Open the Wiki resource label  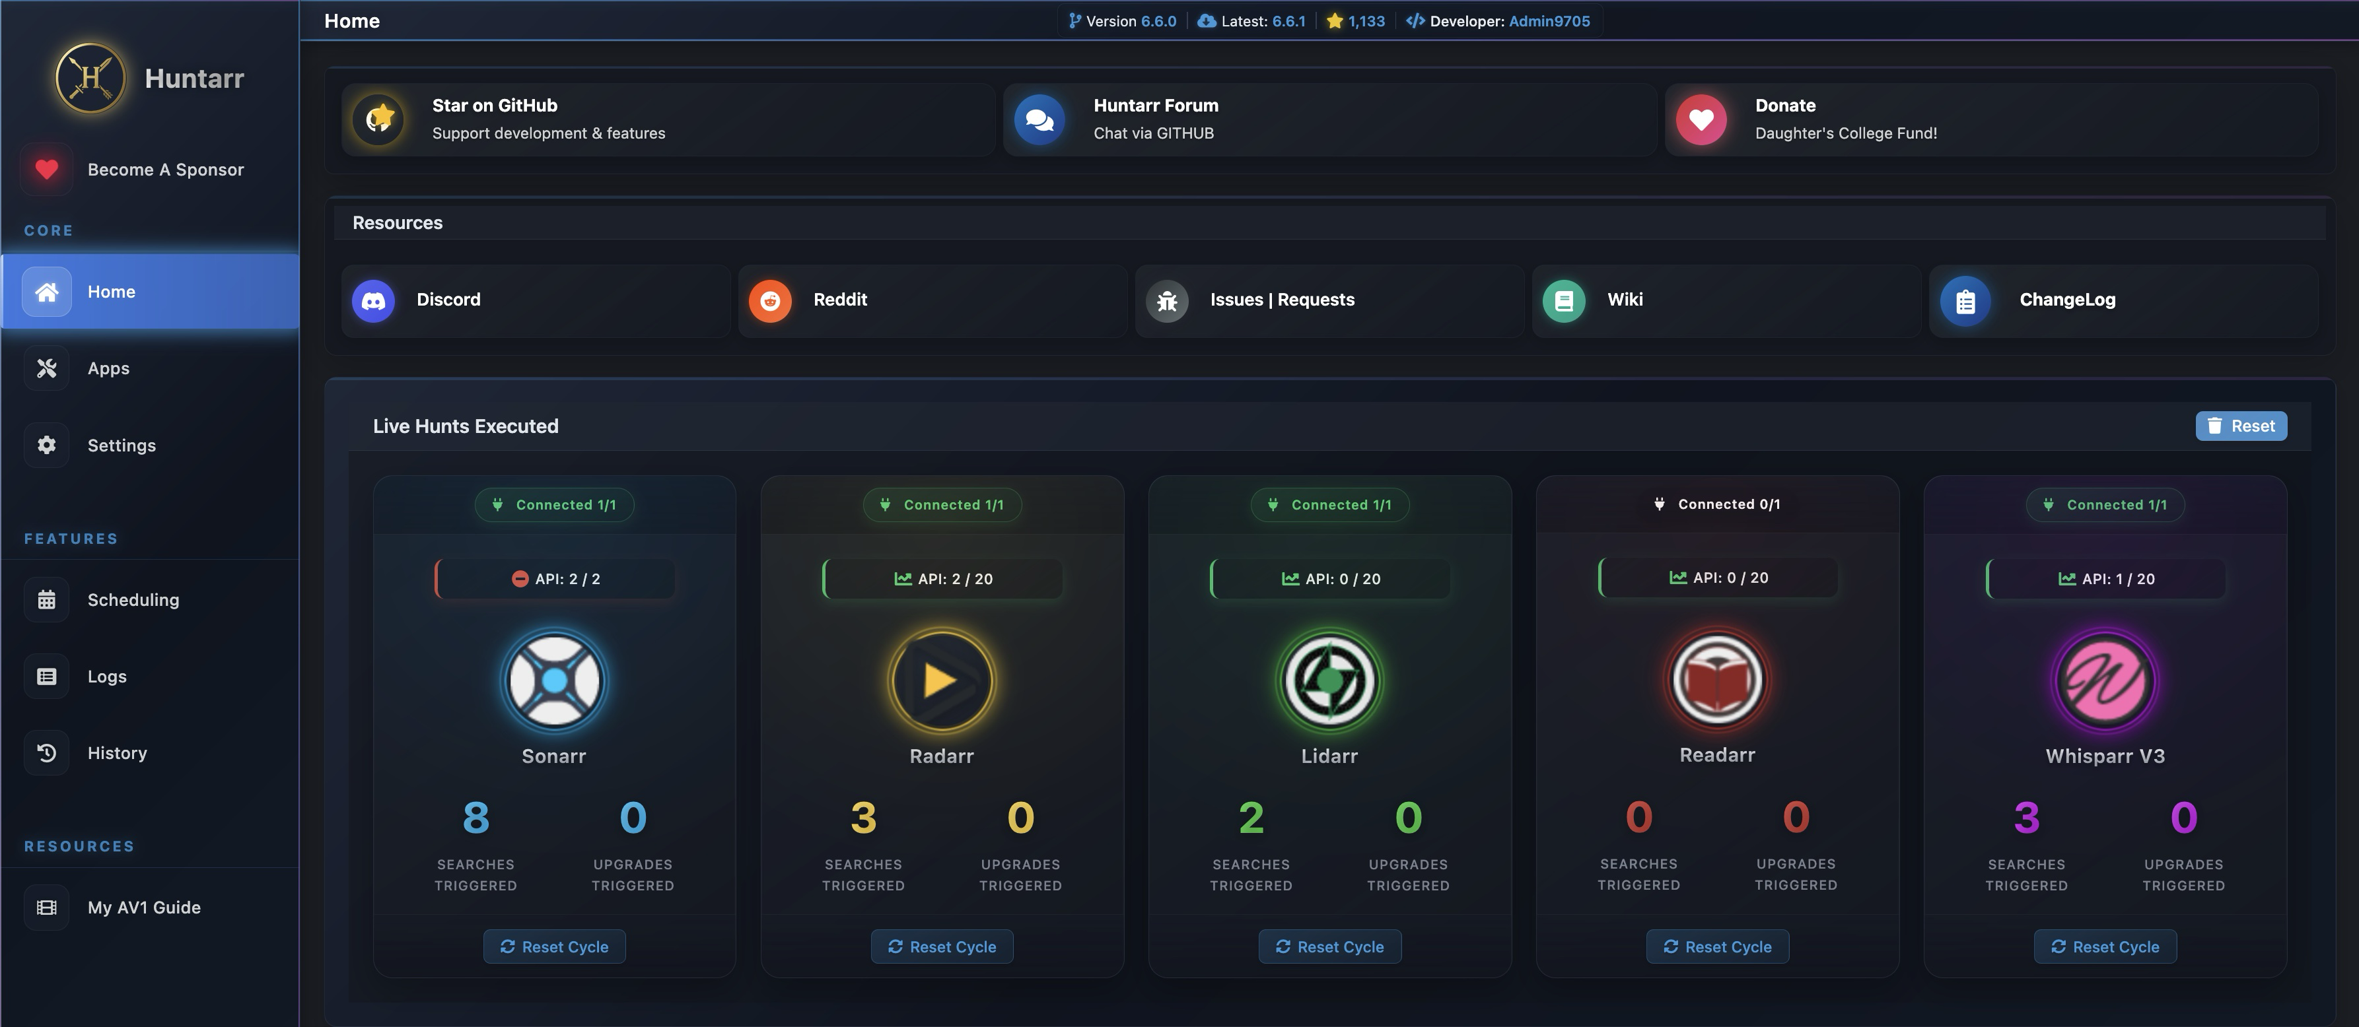[x=1625, y=299]
